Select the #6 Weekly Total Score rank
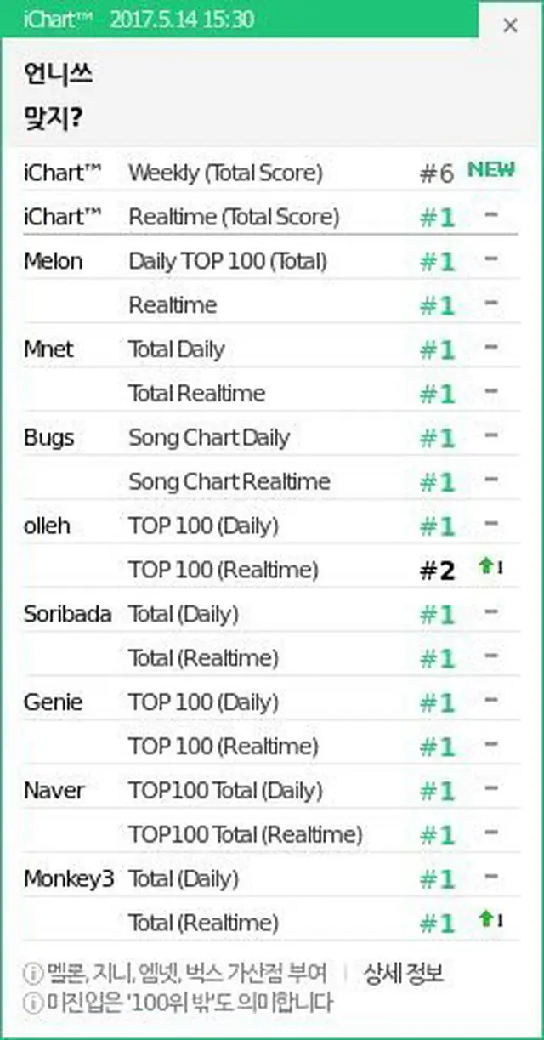The image size is (544, 1040). [438, 173]
